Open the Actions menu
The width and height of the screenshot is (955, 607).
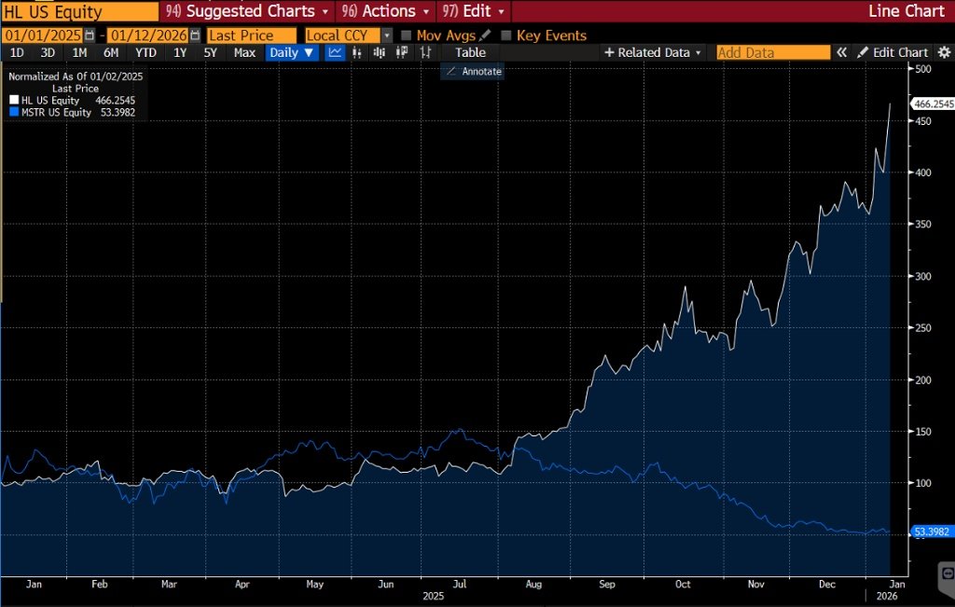coord(384,11)
